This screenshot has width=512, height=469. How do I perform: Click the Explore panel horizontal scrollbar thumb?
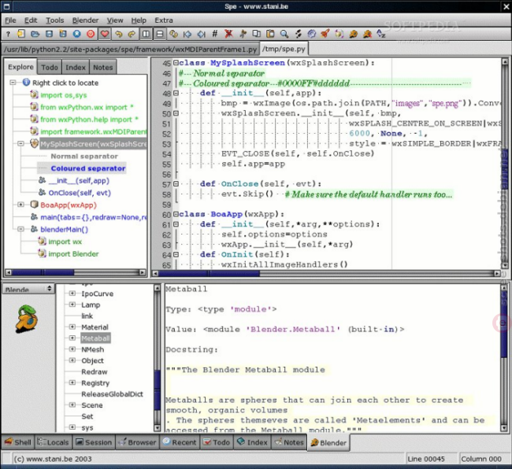[x=43, y=272]
